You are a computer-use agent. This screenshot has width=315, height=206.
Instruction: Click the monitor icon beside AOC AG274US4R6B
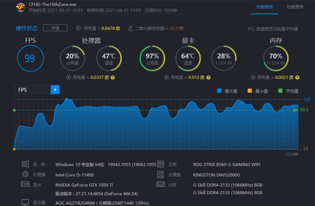(25, 202)
